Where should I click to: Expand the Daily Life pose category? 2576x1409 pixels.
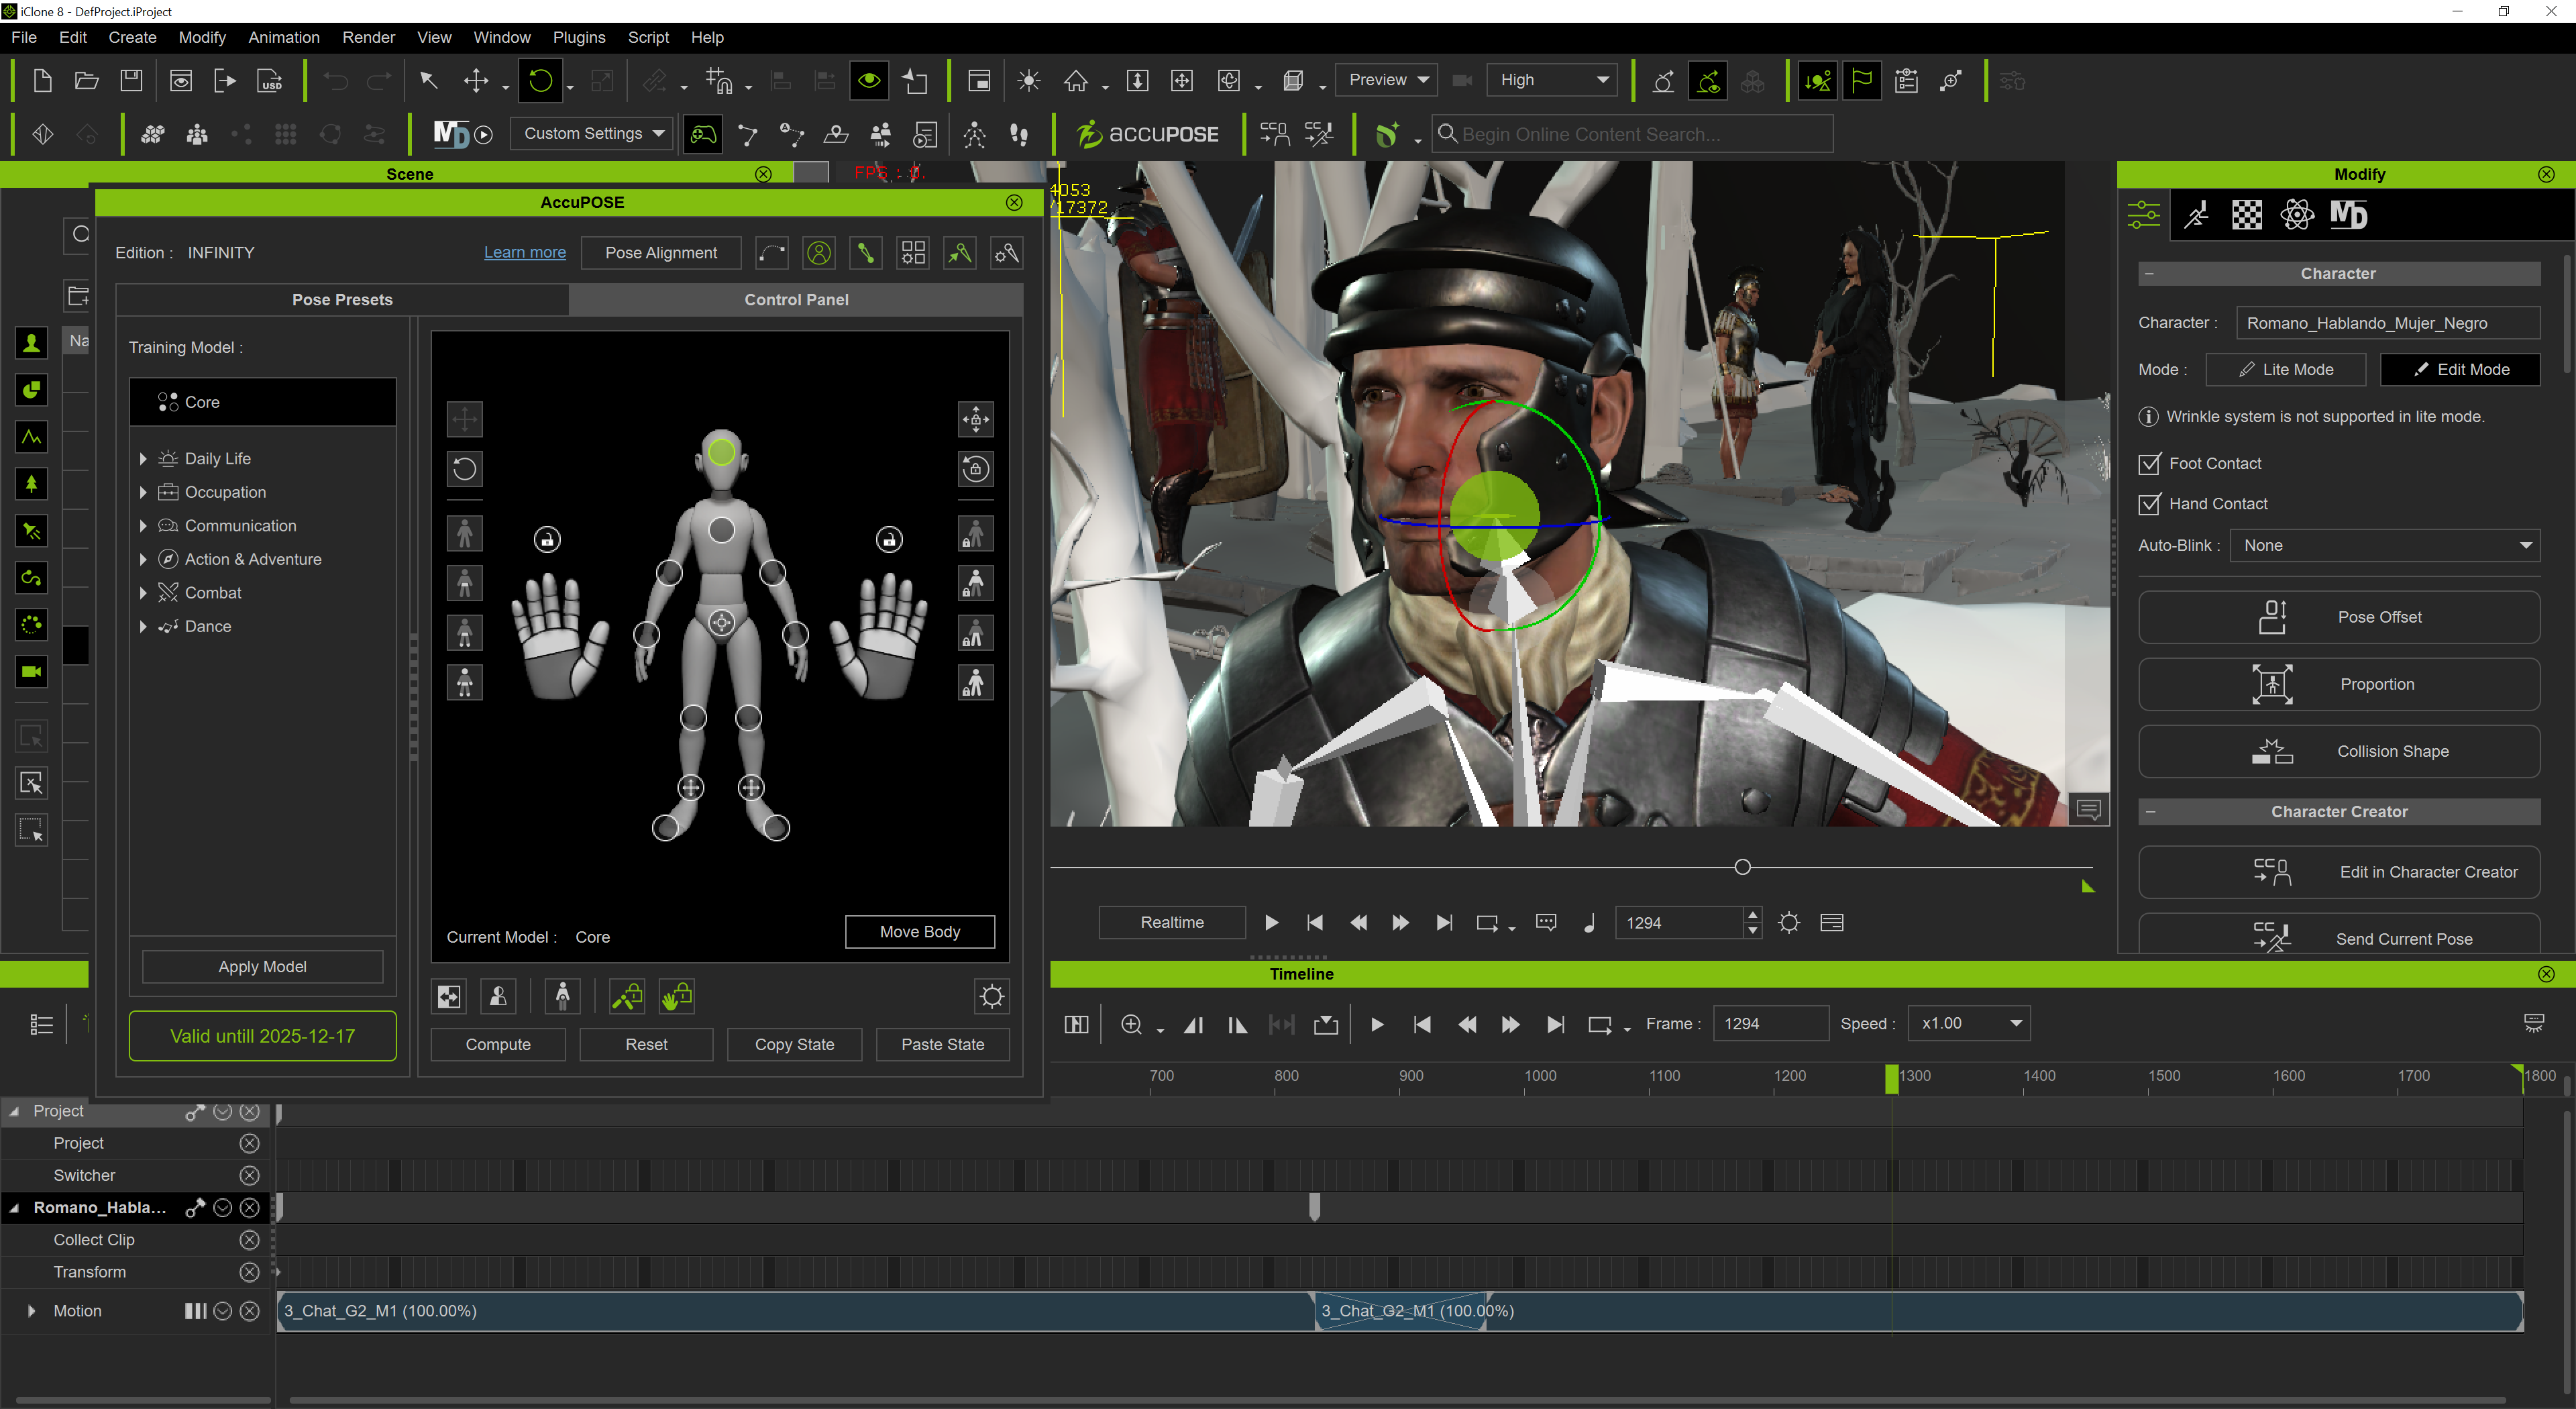[x=143, y=459]
